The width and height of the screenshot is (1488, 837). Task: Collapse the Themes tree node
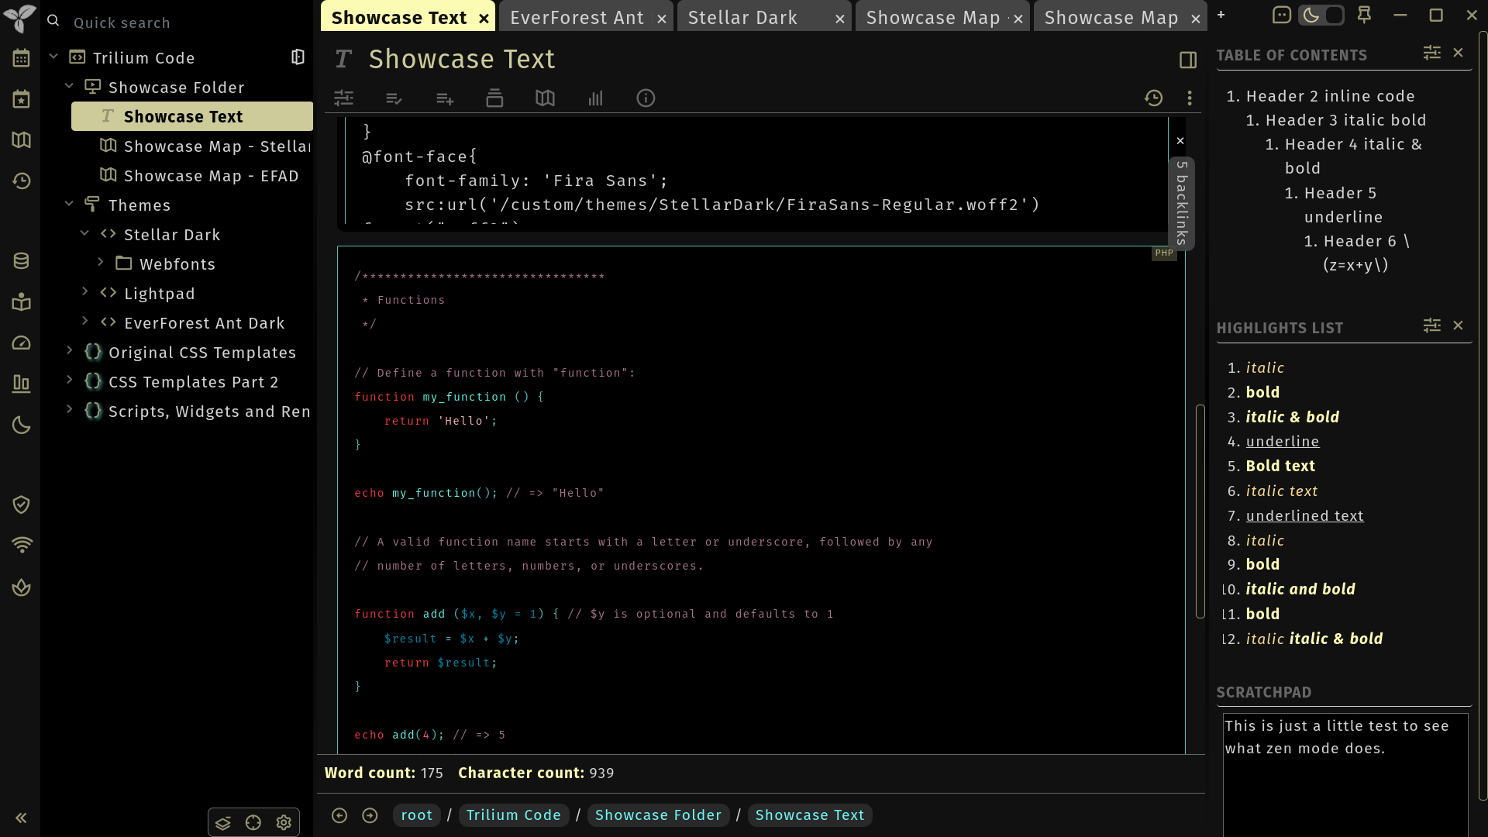[69, 203]
